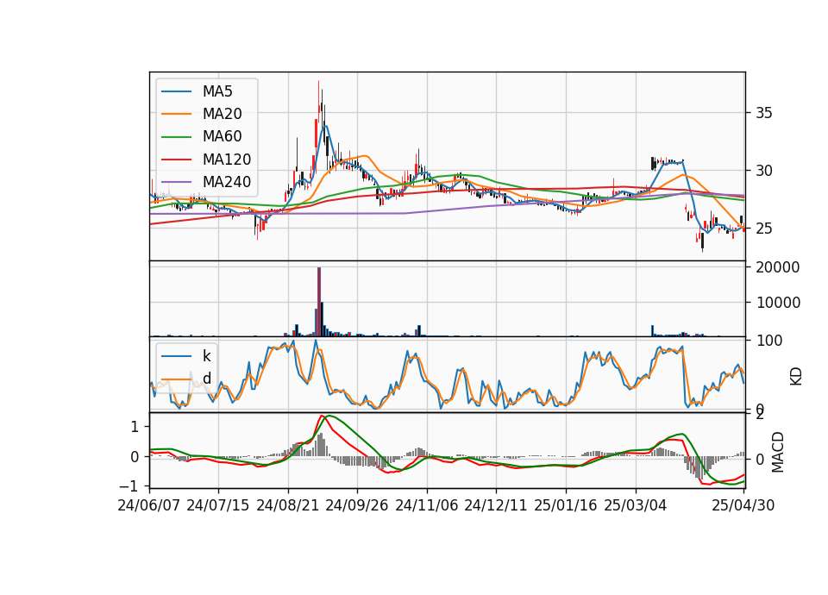Viewport: 828px width, 595px height.
Task: Select the 24/09/26 date label
Action: pos(357,506)
